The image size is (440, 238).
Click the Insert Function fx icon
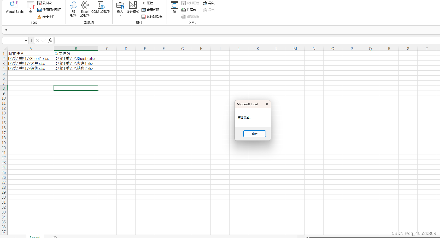point(50,40)
